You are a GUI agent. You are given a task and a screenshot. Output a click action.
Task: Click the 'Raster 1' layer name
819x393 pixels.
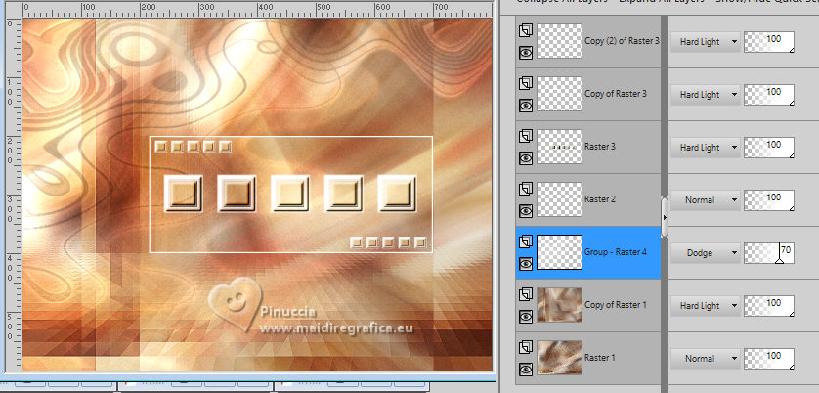click(x=600, y=358)
